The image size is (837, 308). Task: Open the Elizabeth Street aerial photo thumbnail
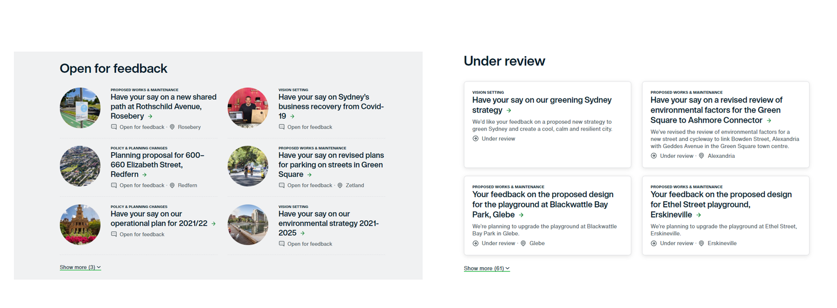pyautogui.click(x=80, y=166)
